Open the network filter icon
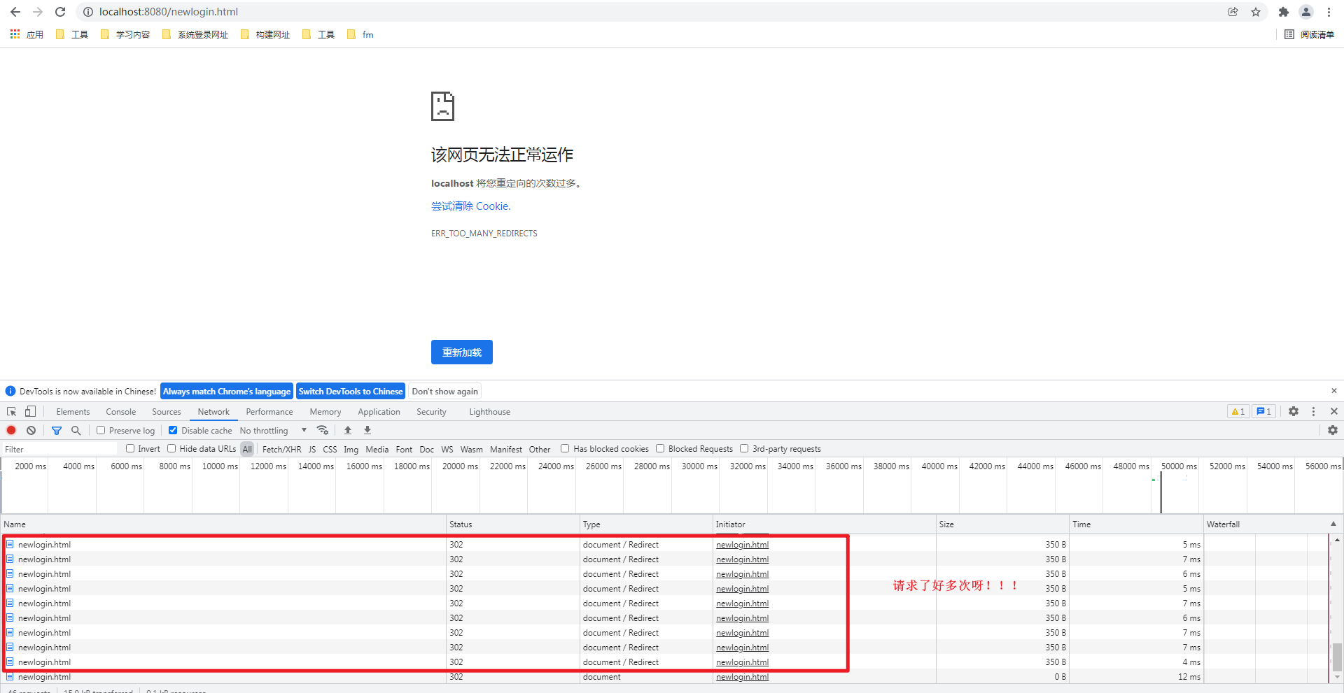The width and height of the screenshot is (1344, 693). coord(57,430)
